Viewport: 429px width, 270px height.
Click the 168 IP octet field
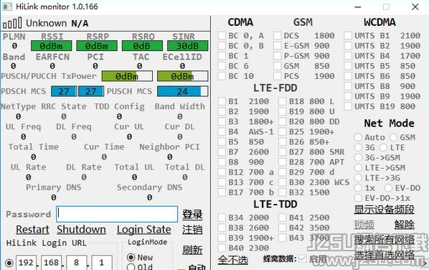51,263
